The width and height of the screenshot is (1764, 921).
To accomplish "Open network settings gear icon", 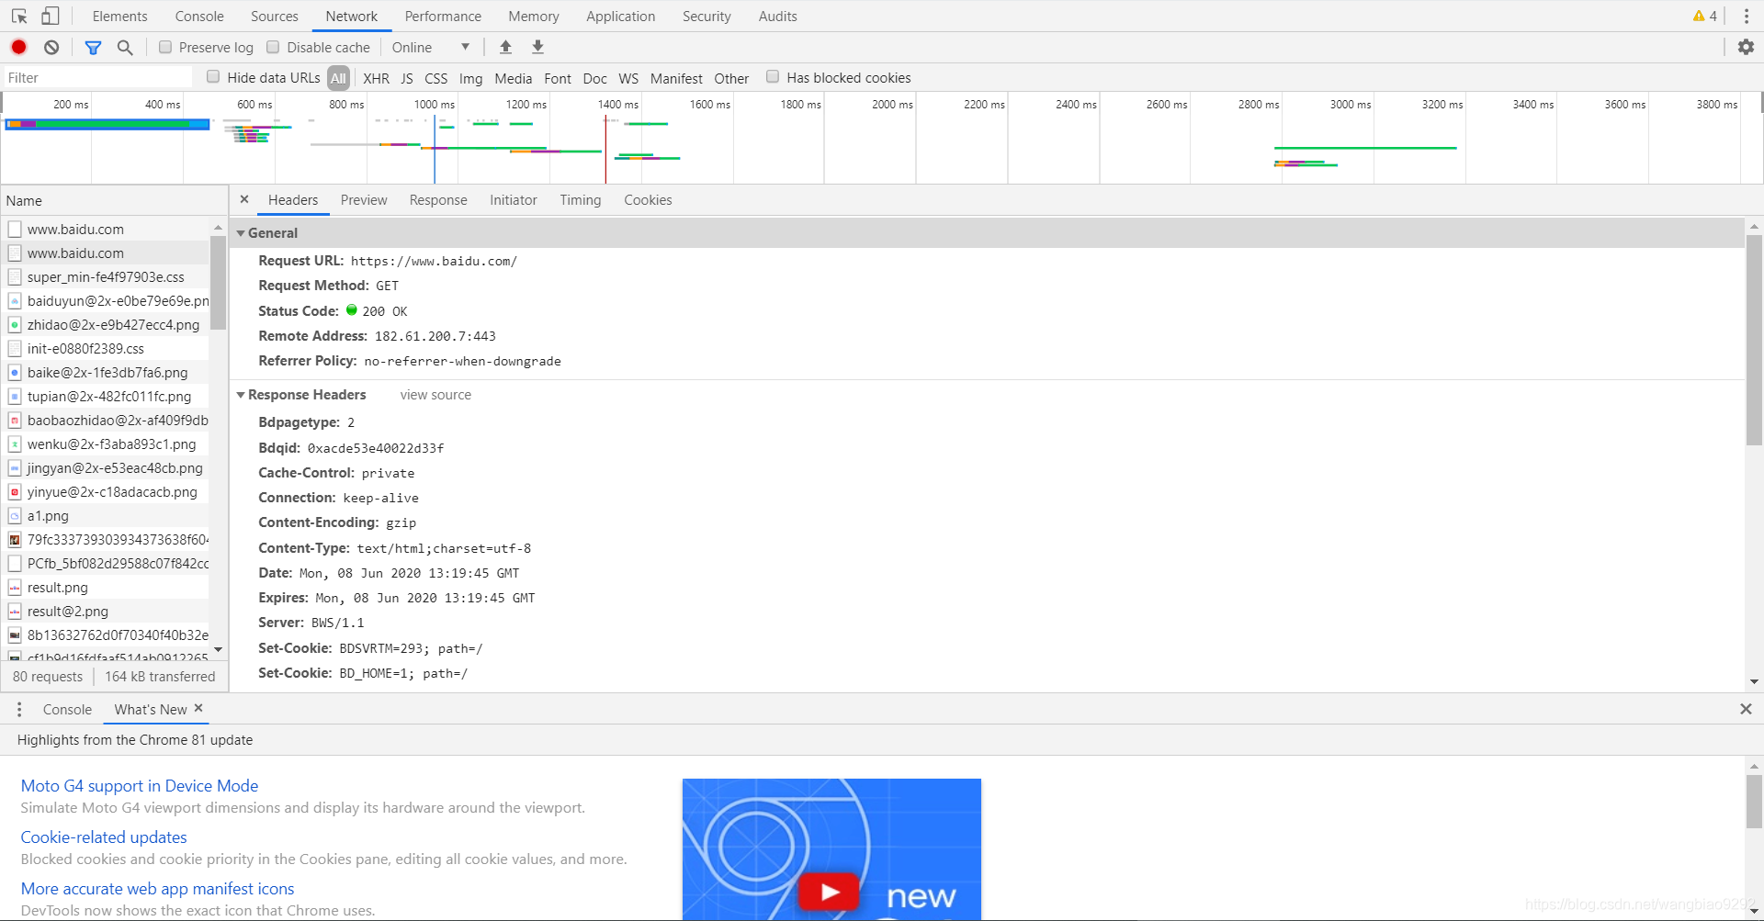I will click(x=1746, y=47).
